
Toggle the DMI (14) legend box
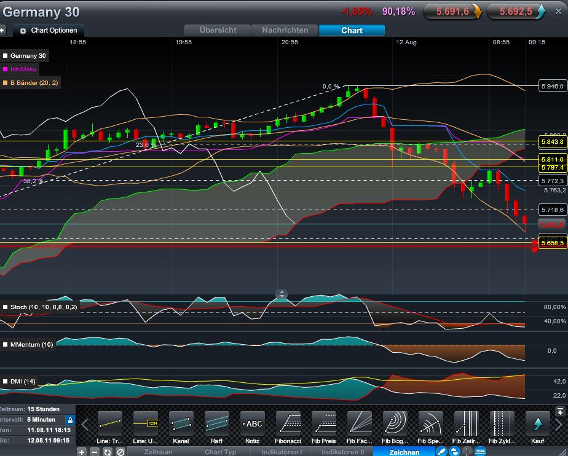5,382
